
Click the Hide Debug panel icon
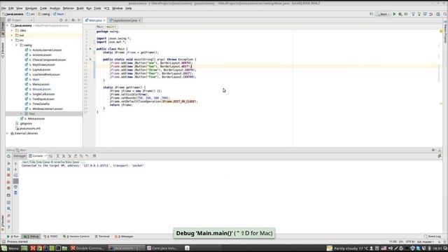point(440,150)
